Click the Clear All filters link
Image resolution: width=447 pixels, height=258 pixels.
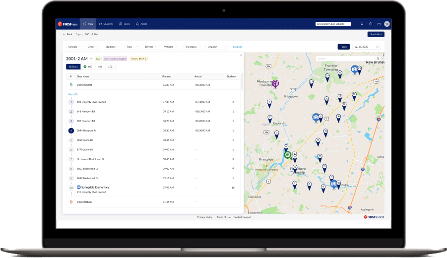coord(238,47)
